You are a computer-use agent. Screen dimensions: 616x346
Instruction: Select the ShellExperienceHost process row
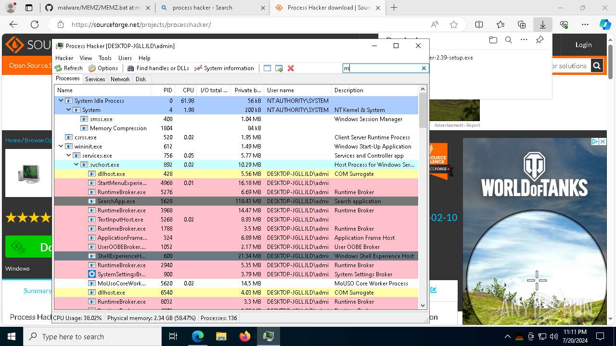click(x=236, y=256)
